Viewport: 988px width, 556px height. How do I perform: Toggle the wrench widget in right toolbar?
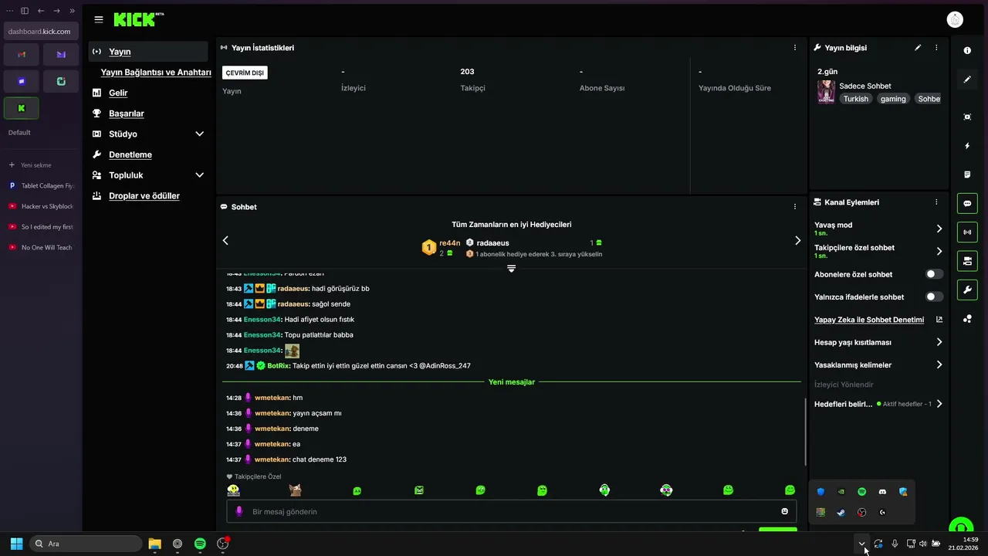[967, 290]
